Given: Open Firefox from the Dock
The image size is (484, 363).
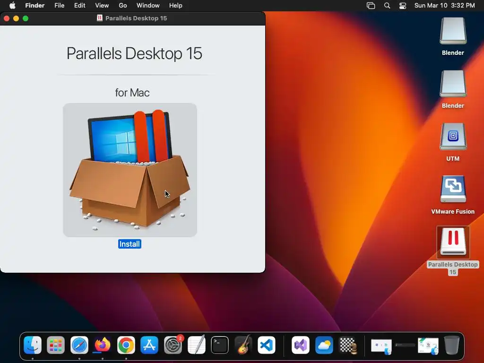Looking at the screenshot, I should tap(103, 345).
